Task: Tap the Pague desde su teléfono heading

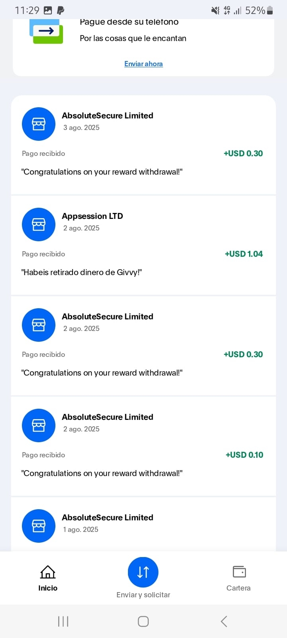Action: coord(129,22)
